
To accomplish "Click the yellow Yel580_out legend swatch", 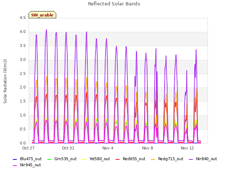I will tap(84, 159).
